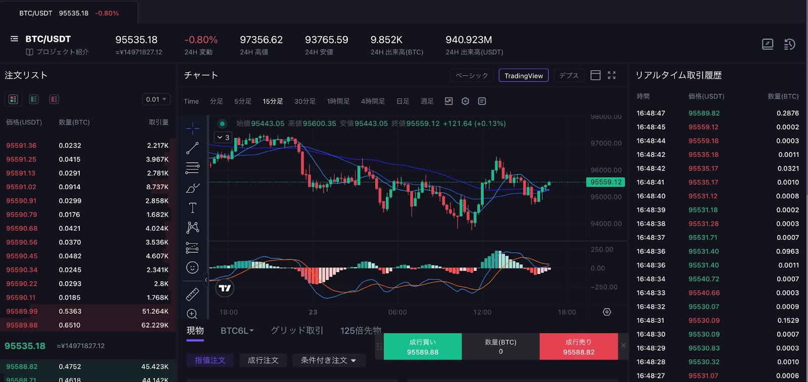Select the brush drawing tool
The height and width of the screenshot is (382, 808).
pos(192,188)
